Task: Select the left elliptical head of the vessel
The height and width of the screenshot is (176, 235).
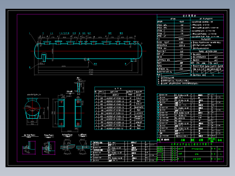Action: (x=36, y=51)
